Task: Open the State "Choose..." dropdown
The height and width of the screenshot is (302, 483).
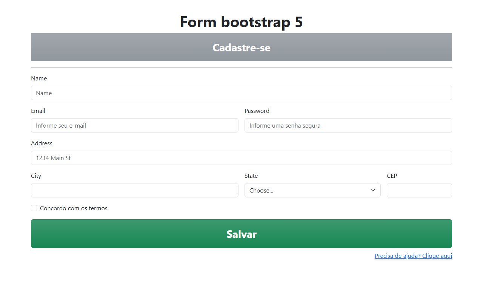Action: pos(312,190)
